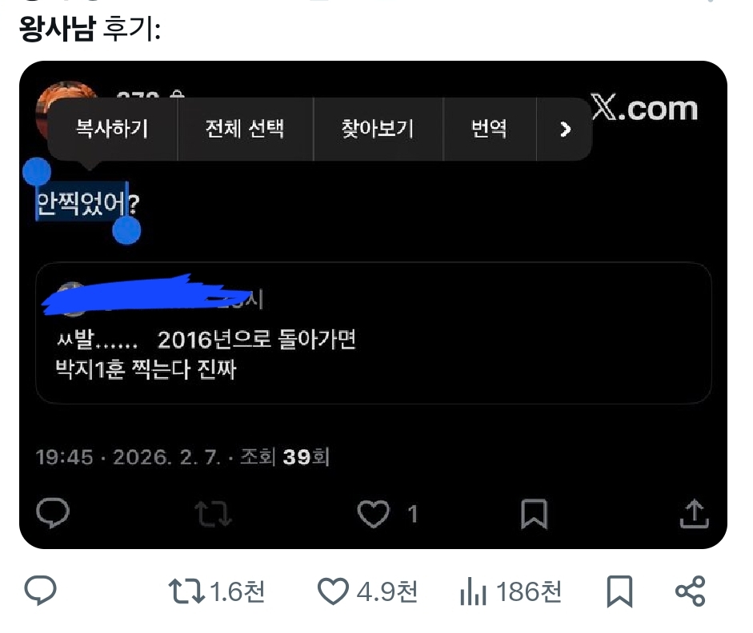Tap reply icon inside the dark screenshot
This screenshot has height=633, width=753.
(x=53, y=513)
